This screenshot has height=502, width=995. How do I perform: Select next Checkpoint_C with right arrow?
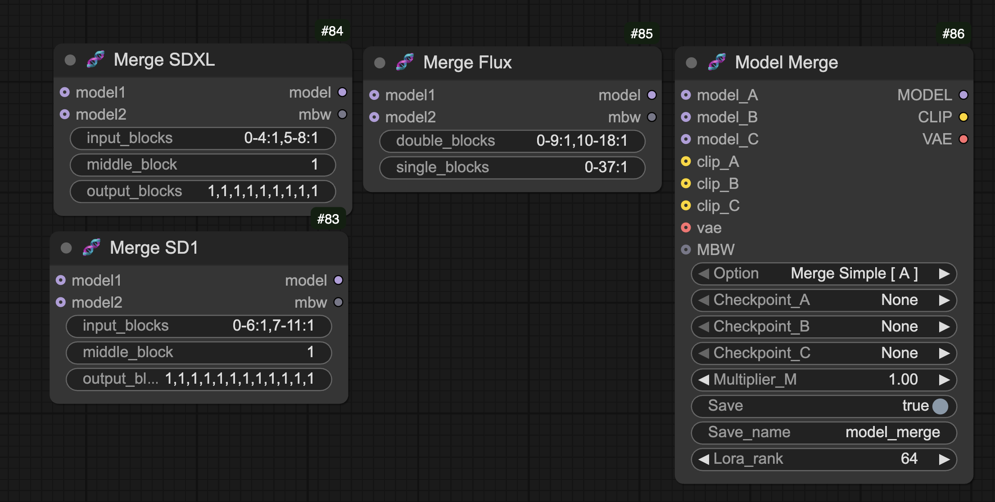tap(945, 354)
